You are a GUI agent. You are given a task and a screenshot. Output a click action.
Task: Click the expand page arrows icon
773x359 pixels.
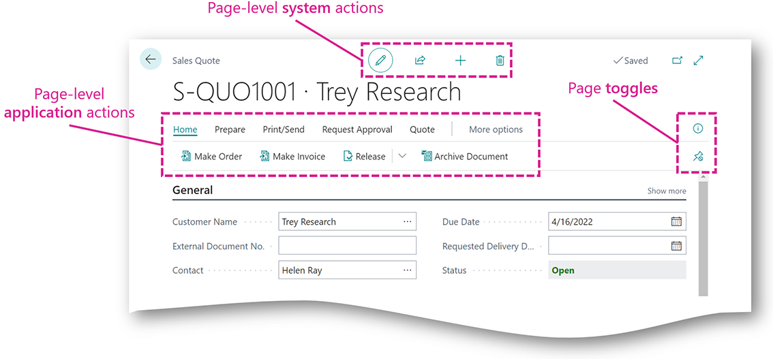699,61
